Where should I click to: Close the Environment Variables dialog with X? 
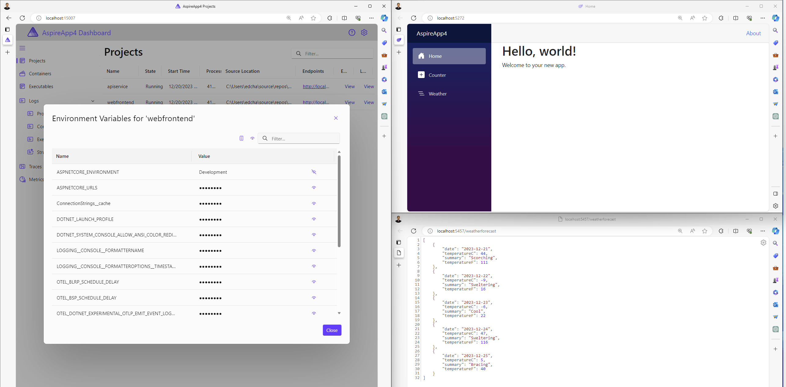[336, 118]
